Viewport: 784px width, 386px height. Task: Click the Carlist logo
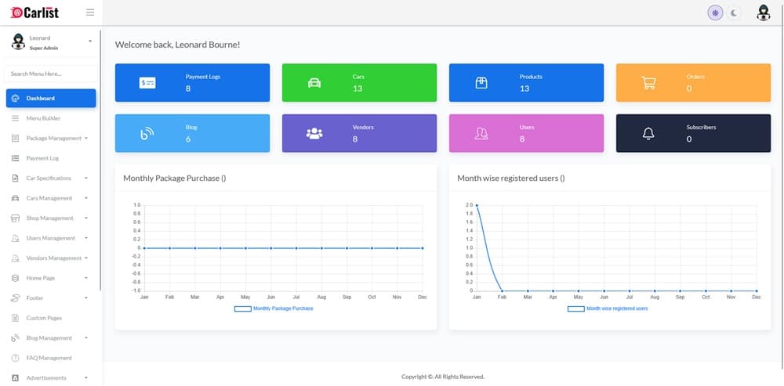pos(35,13)
